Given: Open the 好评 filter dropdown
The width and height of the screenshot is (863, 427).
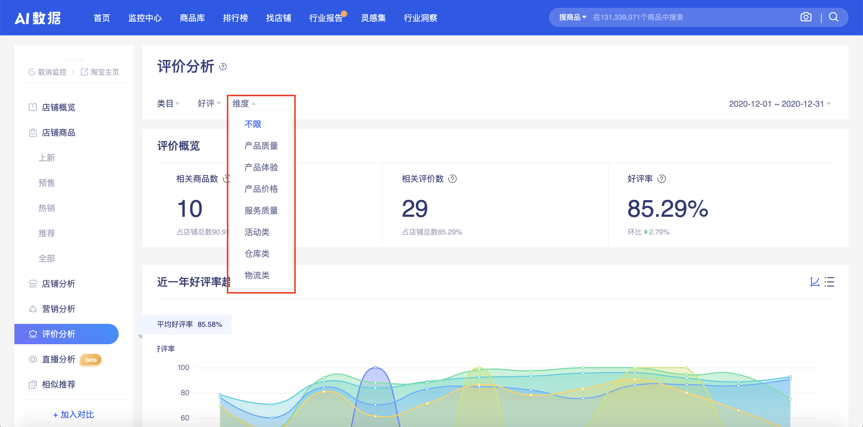Looking at the screenshot, I should [209, 103].
